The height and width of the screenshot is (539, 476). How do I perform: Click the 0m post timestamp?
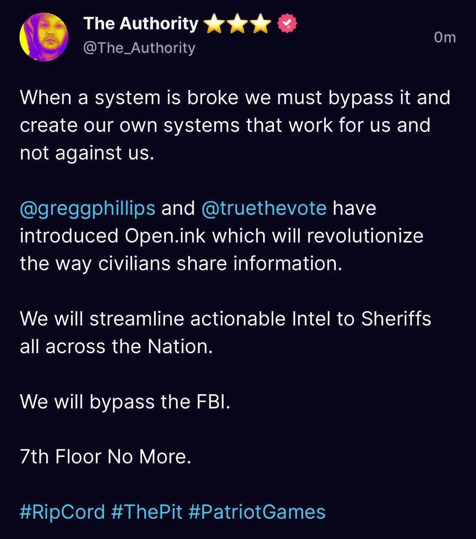(445, 37)
